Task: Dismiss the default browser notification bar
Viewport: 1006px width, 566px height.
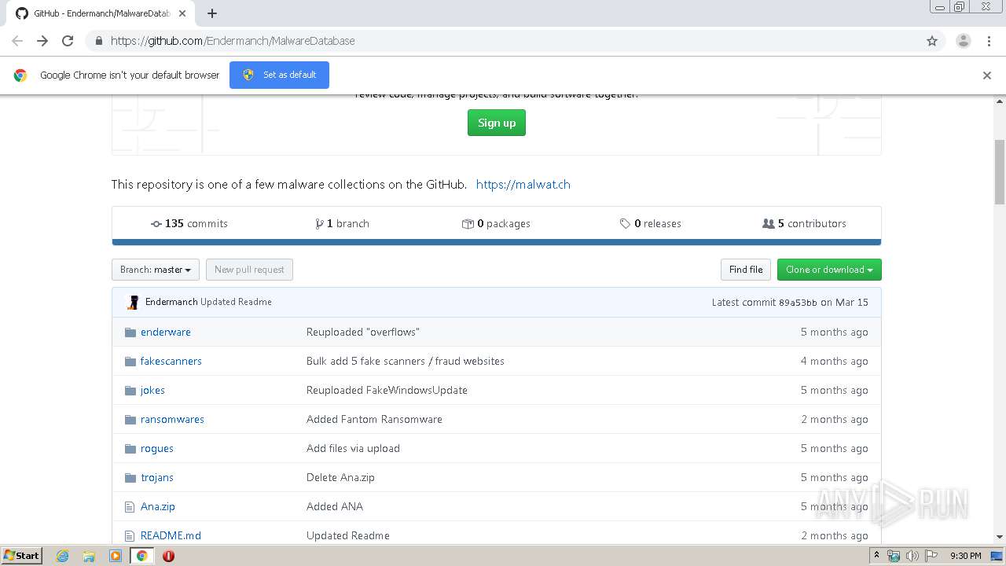Action: click(987, 75)
